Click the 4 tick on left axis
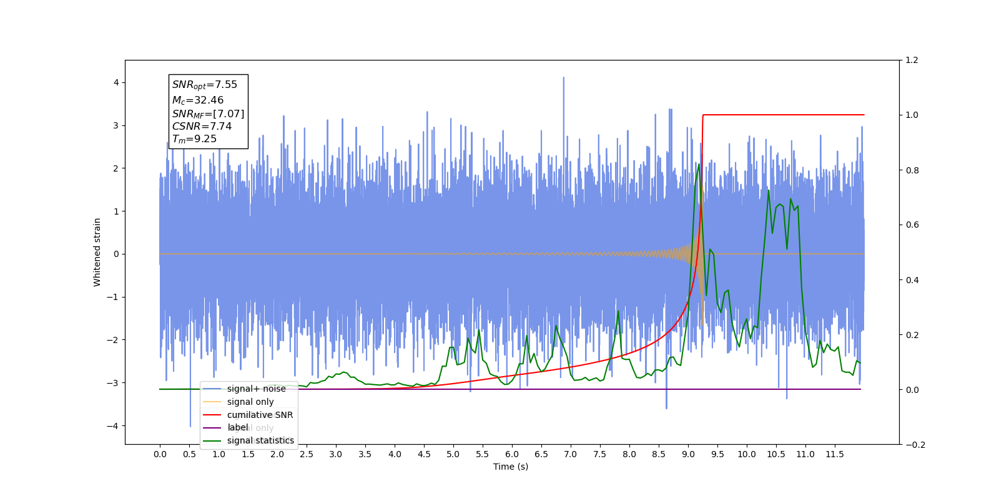The height and width of the screenshot is (499, 999). 116,83
